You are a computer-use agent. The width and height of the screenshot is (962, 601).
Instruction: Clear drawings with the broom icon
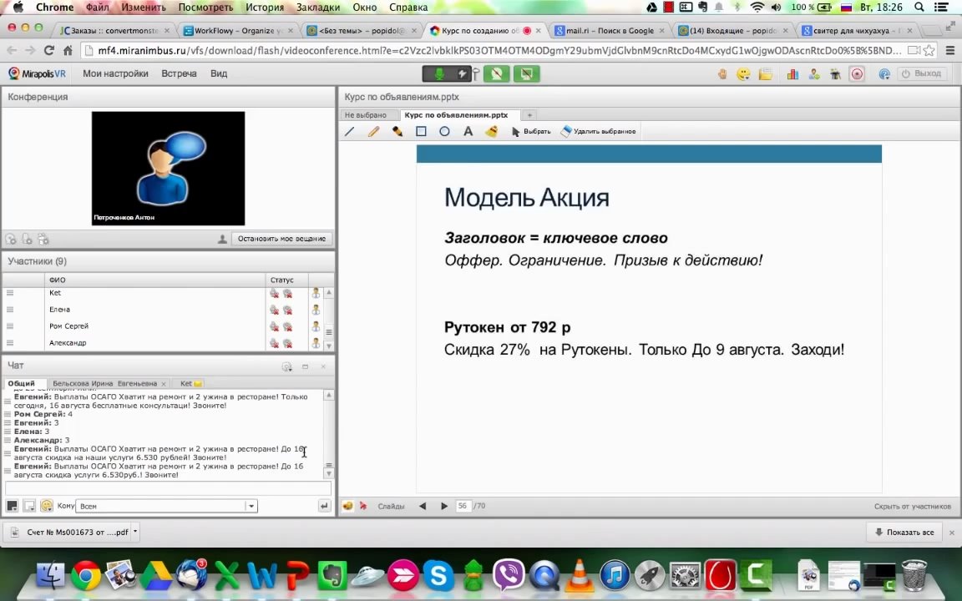pyautogui.click(x=491, y=131)
